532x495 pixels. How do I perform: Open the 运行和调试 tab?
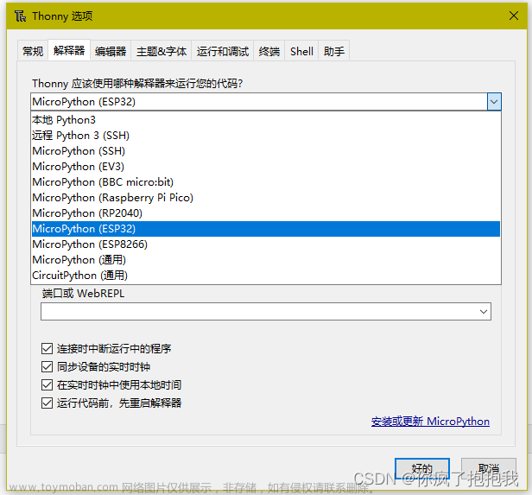click(223, 51)
